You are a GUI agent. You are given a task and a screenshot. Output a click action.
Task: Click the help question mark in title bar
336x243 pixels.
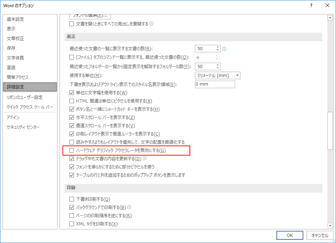(311, 6)
